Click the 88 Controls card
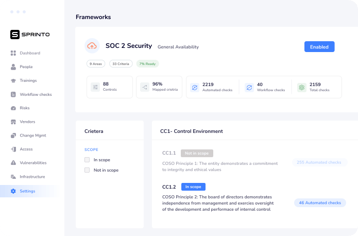This screenshot has width=358, height=236. click(110, 87)
